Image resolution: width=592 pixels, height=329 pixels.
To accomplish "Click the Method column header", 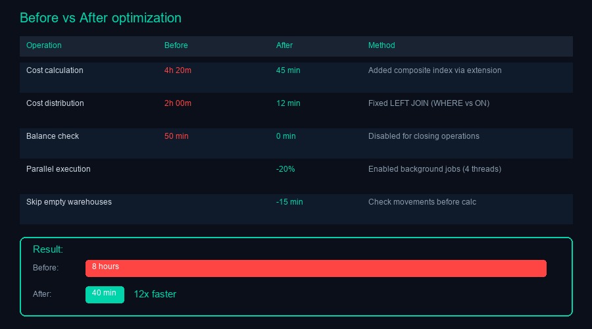I will tap(382, 45).
